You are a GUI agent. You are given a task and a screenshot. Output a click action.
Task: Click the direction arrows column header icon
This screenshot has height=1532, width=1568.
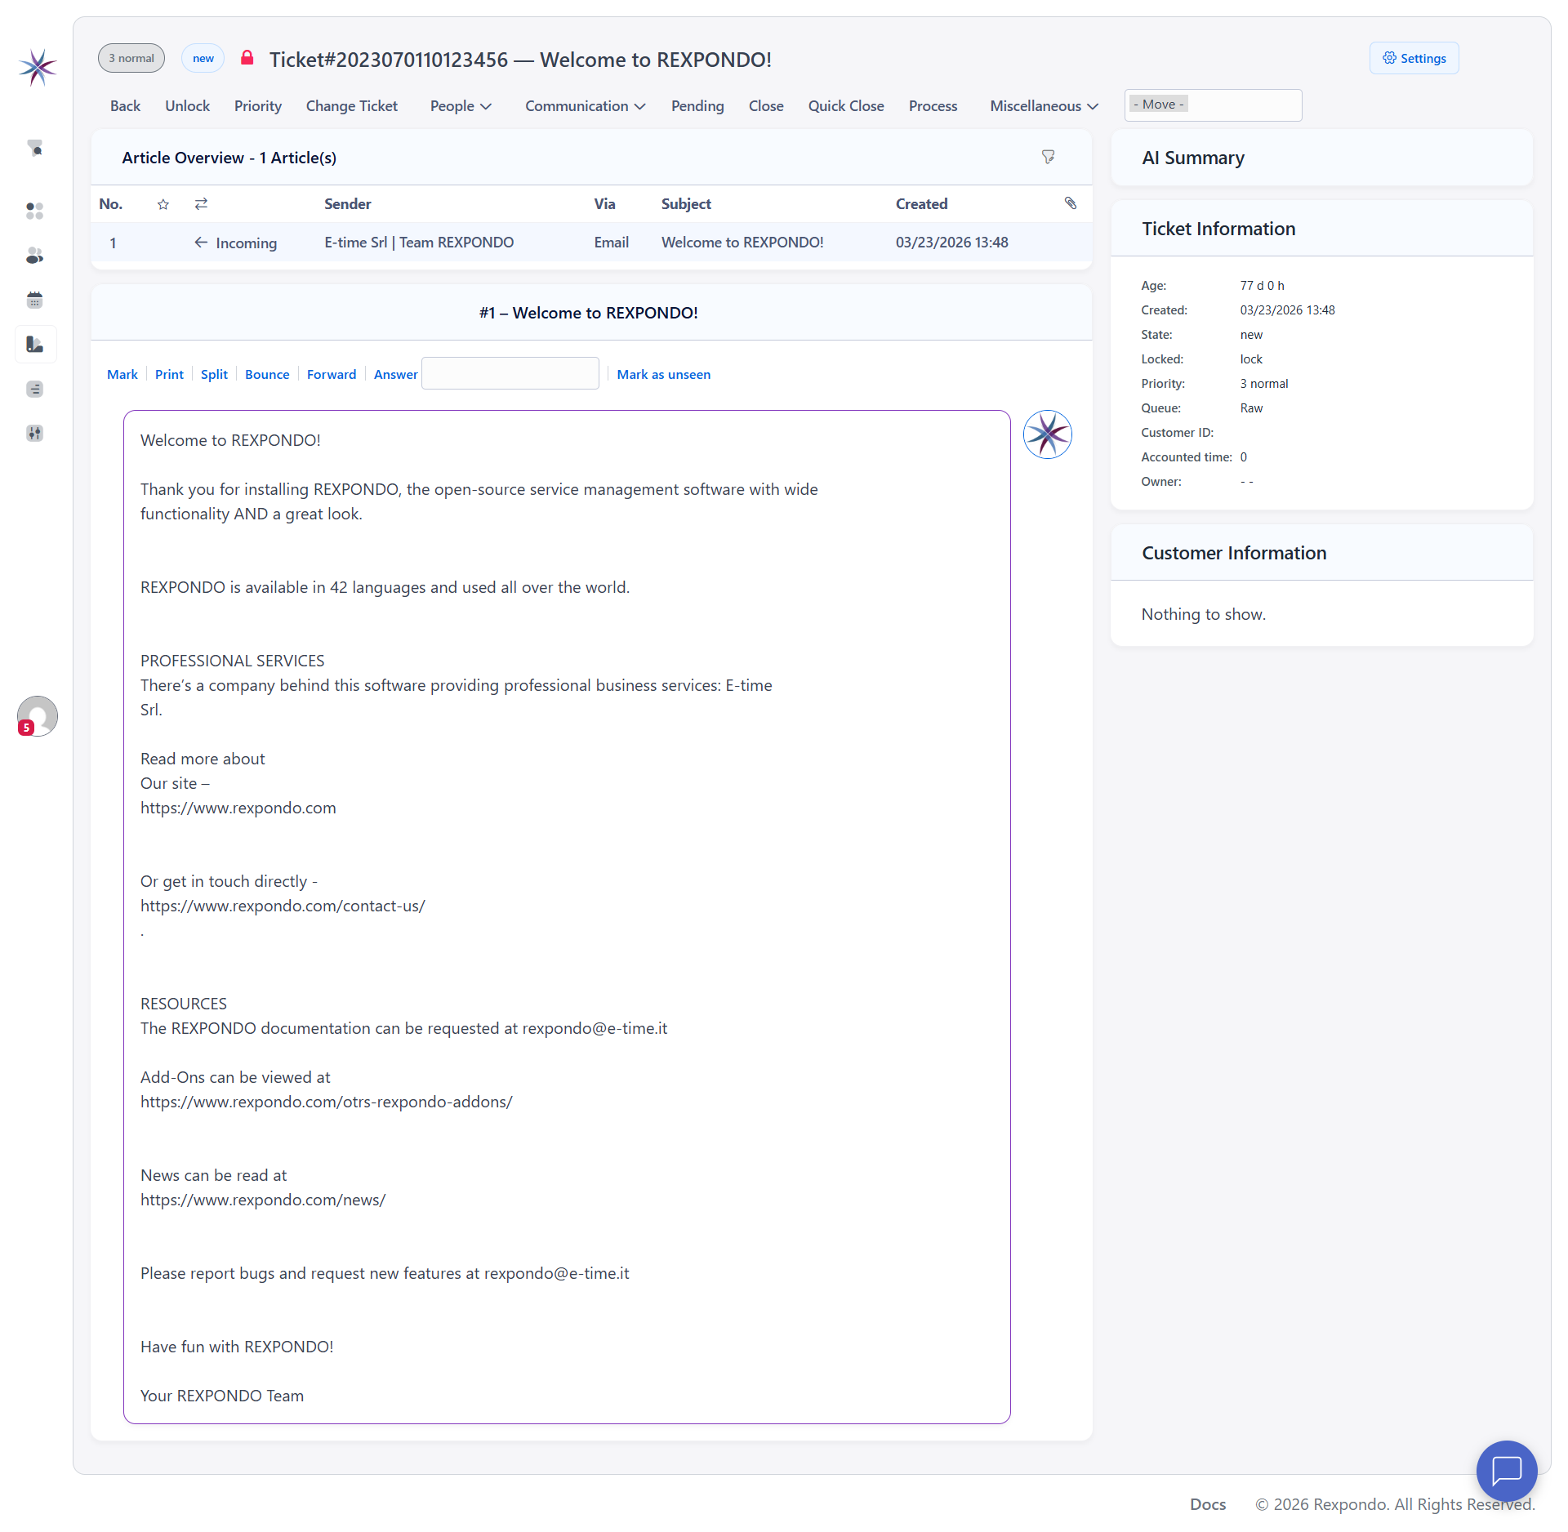[x=201, y=203]
